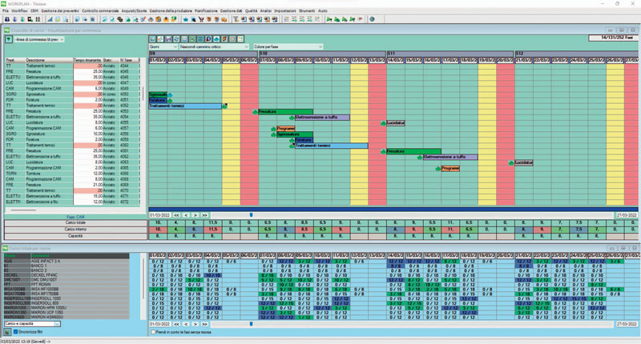This screenshot has height=344, width=641.
Task: Toggle the Sincronizza filtri checkbox
Action: 16,332
